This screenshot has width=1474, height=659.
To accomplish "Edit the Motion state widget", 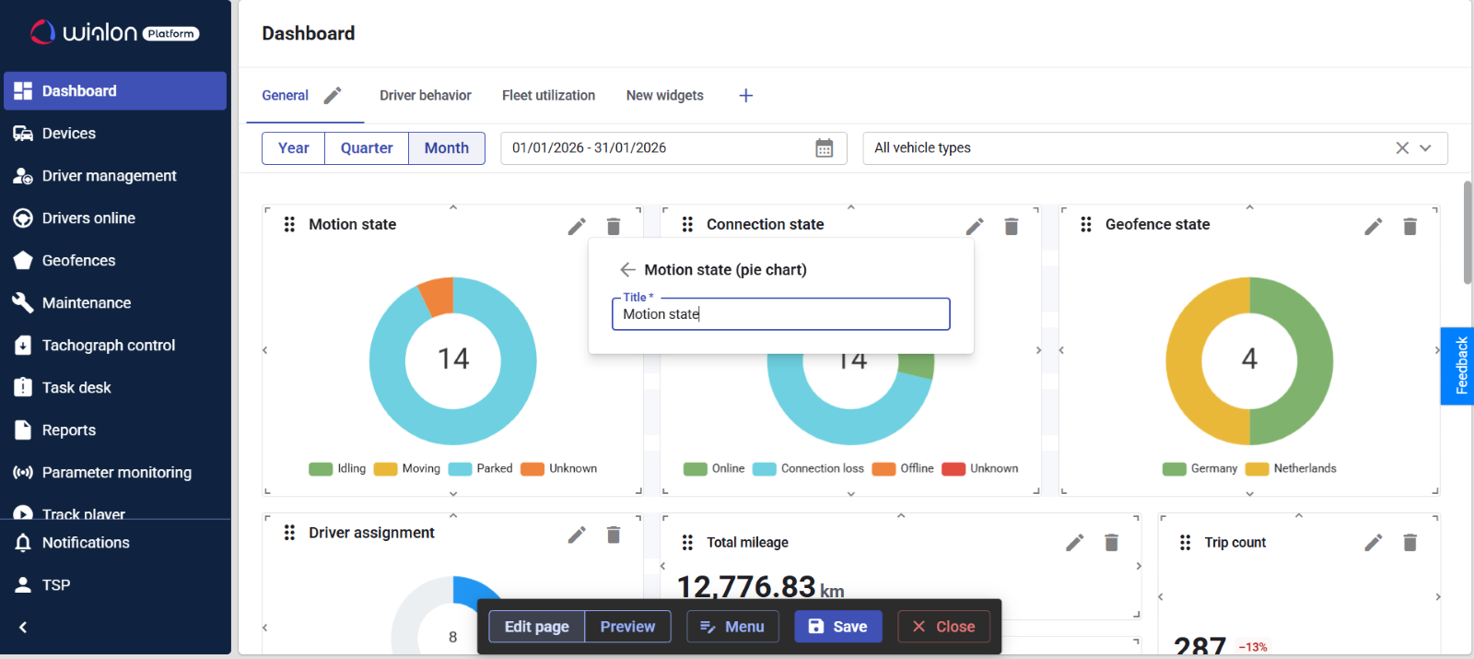I will (577, 226).
